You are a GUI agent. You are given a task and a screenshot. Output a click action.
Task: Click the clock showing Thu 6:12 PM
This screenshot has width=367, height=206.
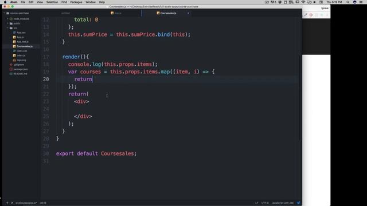[x=334, y=2]
